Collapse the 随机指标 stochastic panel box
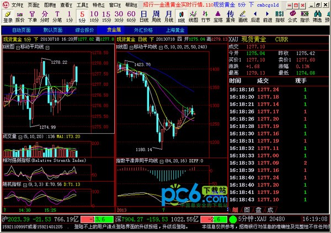Viewport: 331px width, 233px height. [25, 185]
